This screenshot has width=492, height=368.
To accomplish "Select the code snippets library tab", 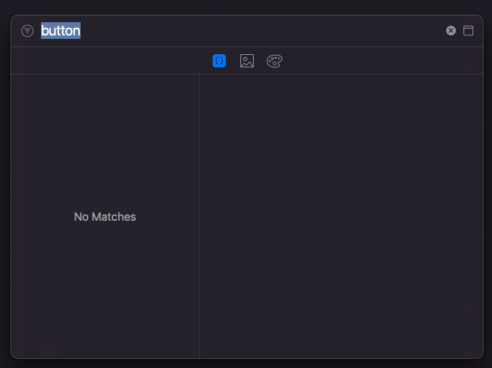I will 219,61.
